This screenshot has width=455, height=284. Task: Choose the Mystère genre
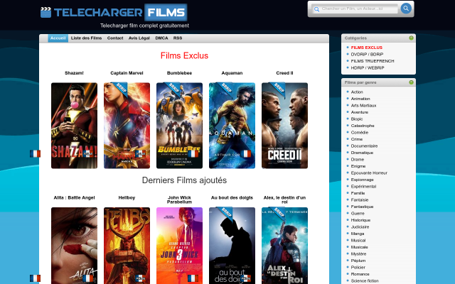(358, 254)
